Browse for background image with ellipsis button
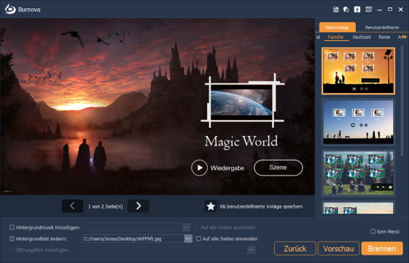 point(188,238)
